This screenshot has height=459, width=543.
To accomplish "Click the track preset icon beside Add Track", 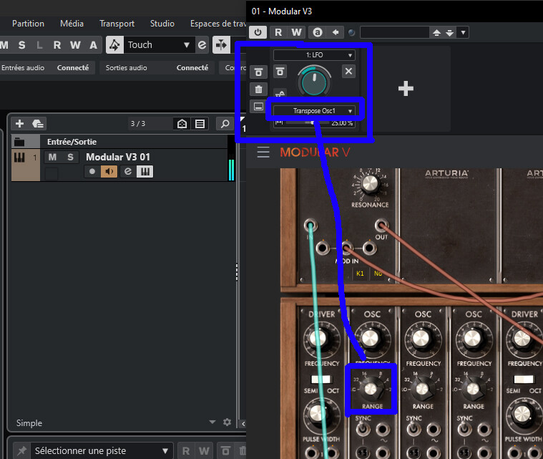I will (x=37, y=123).
